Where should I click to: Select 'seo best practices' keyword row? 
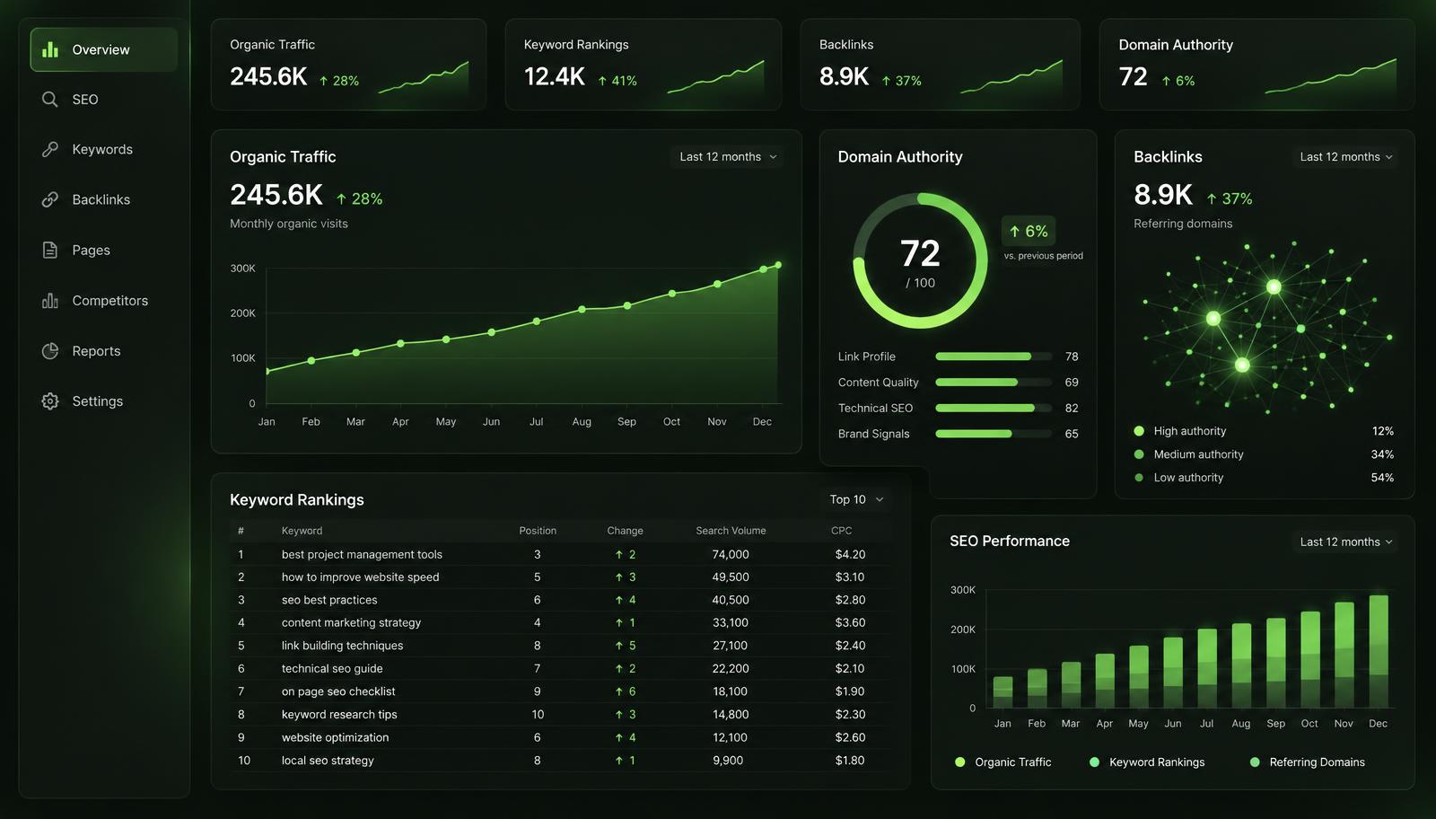coord(561,600)
